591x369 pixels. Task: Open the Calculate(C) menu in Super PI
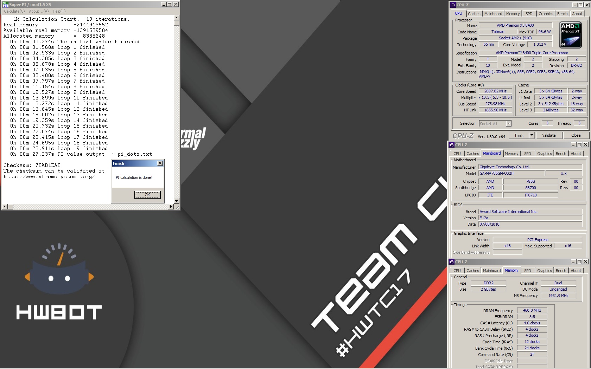(14, 11)
